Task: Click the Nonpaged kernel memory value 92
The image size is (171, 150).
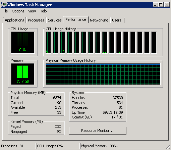Action: pyautogui.click(x=59, y=132)
